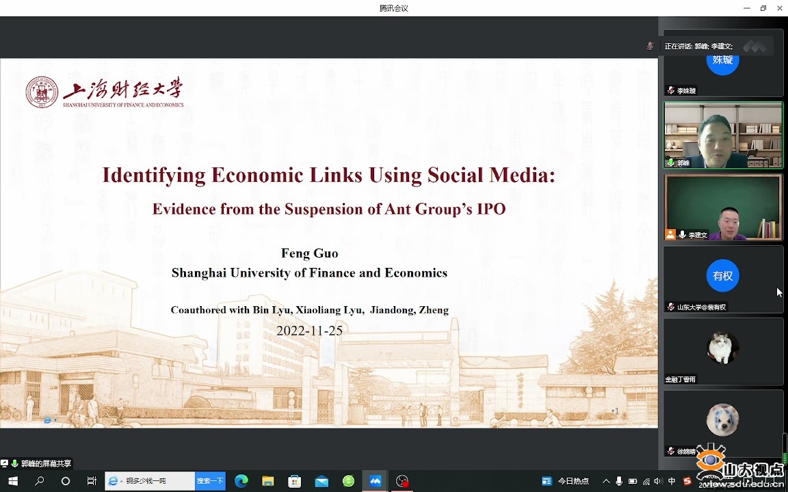This screenshot has width=788, height=492.
Task: Click the coauthors line on the slide
Action: pyautogui.click(x=310, y=310)
